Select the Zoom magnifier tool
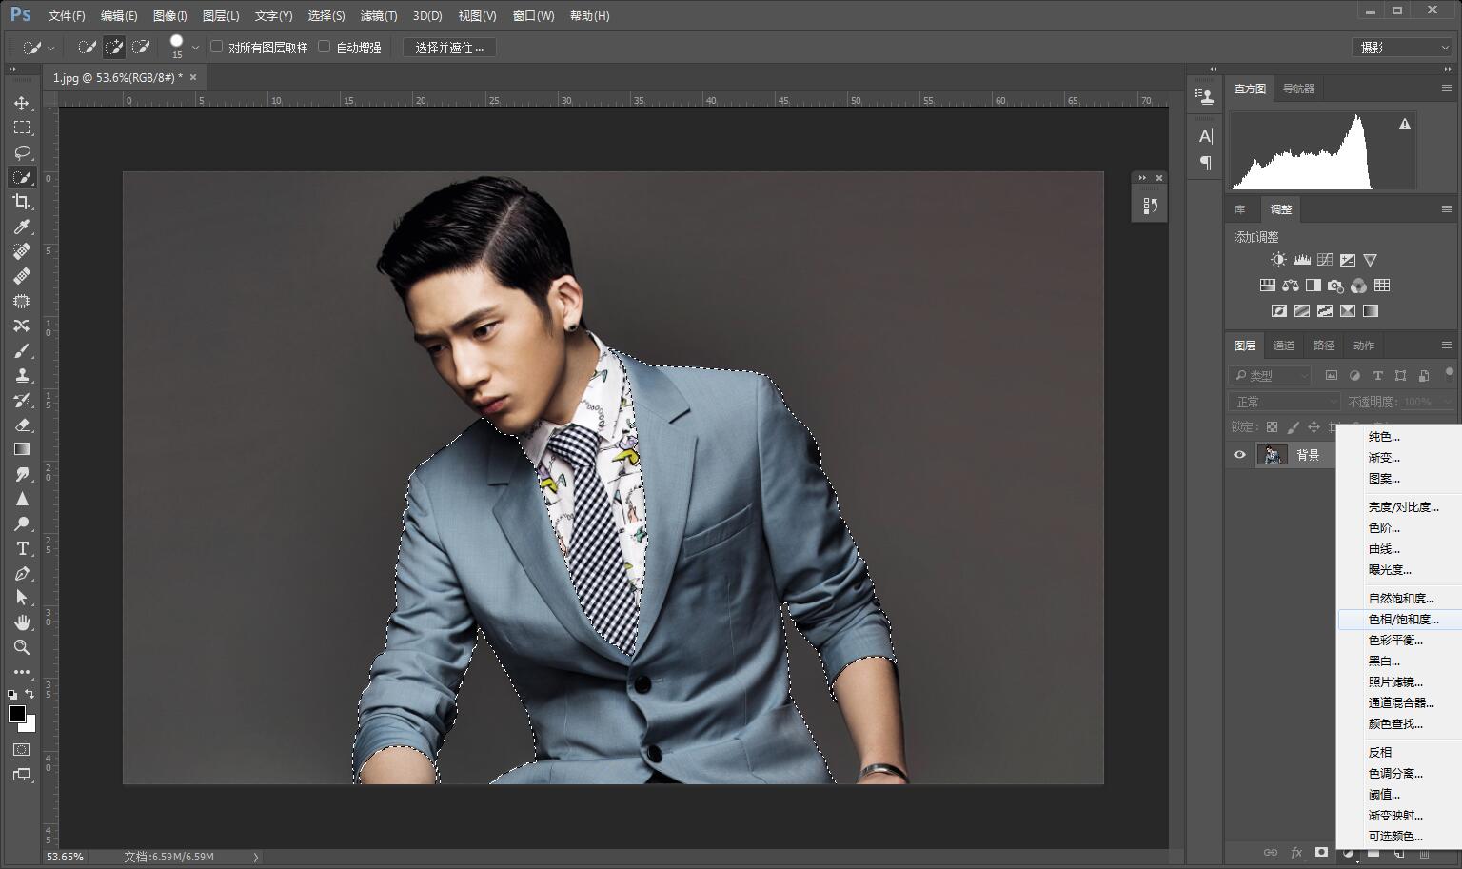 (x=22, y=647)
